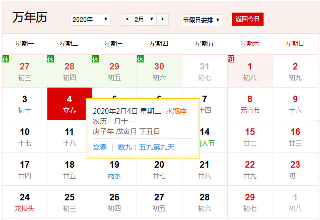Click the 星期二 column header

pos(69,44)
